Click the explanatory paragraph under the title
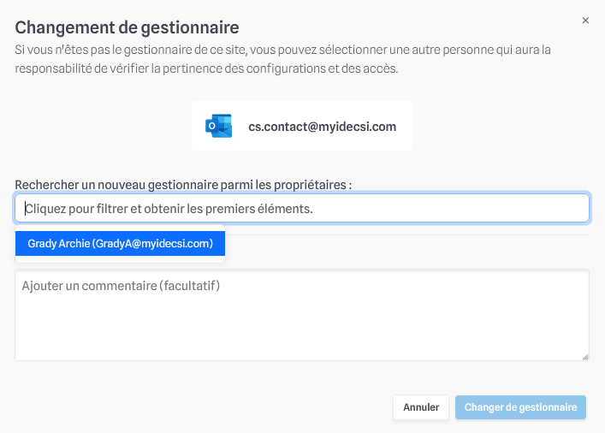 (x=283, y=59)
